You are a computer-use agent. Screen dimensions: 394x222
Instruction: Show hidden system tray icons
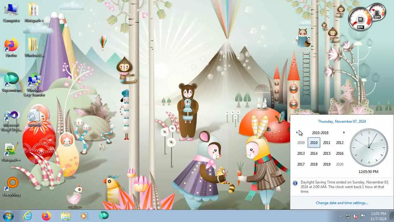pos(340,216)
